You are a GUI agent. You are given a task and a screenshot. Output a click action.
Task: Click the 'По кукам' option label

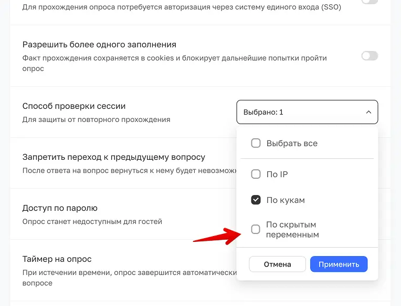[286, 200]
